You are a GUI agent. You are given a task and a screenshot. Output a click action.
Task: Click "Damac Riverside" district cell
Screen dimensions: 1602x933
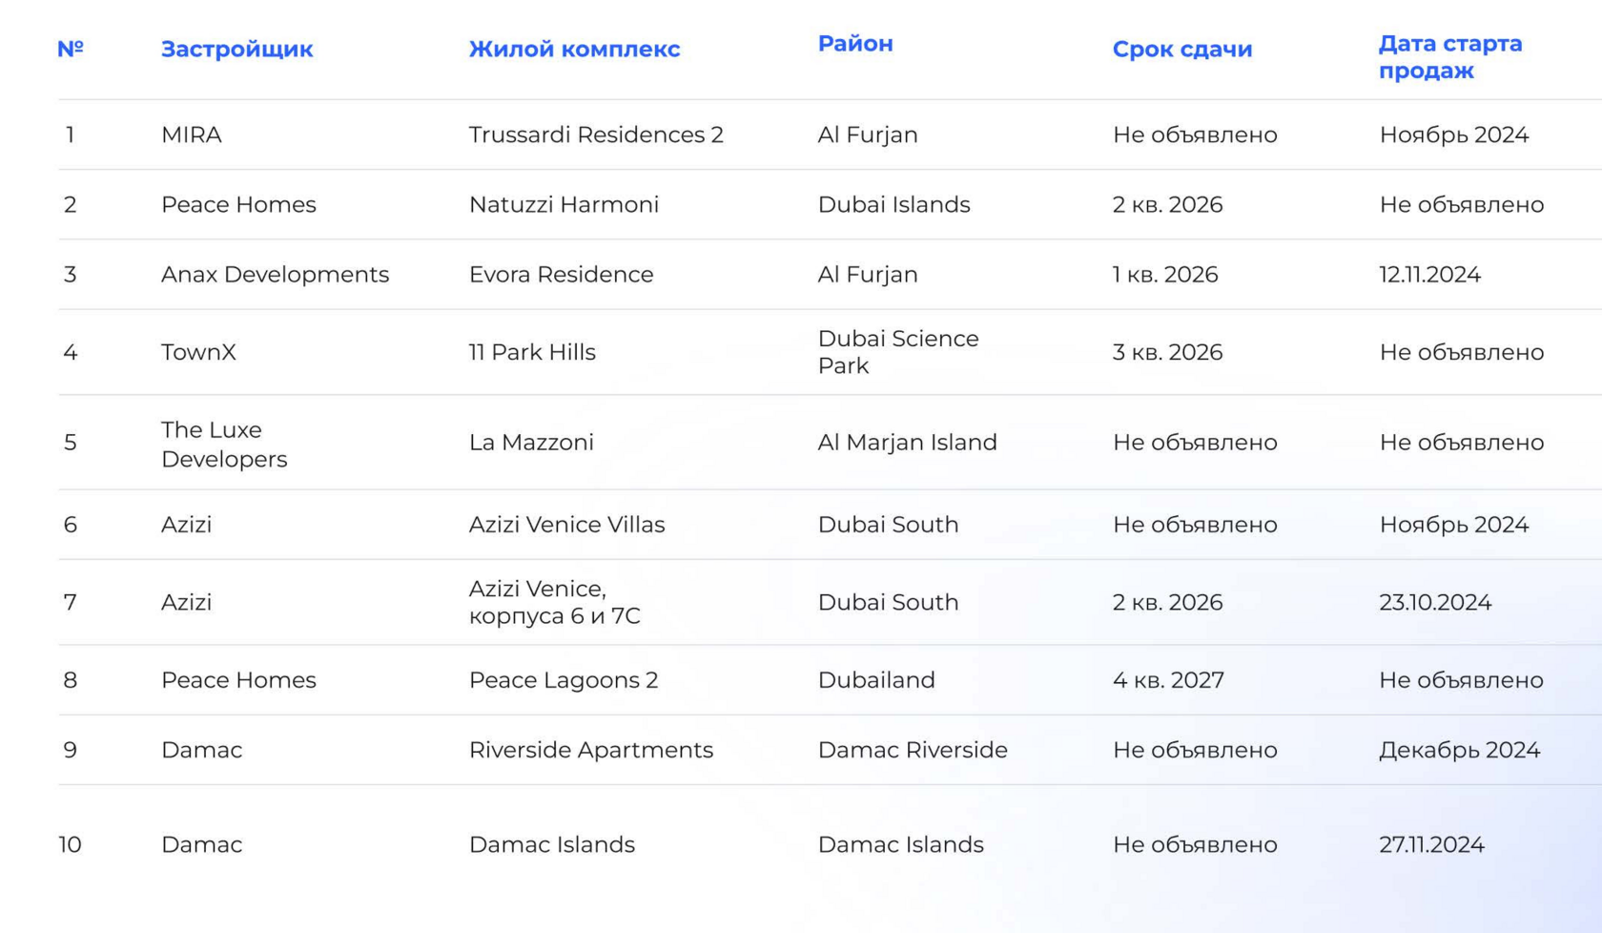point(913,750)
